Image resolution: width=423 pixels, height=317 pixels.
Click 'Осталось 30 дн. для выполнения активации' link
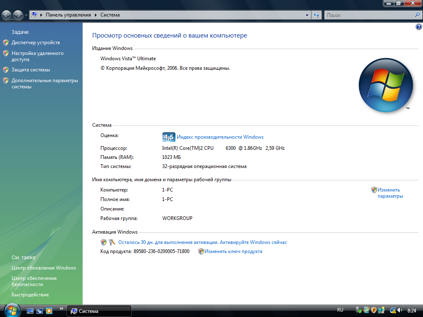coord(168,242)
